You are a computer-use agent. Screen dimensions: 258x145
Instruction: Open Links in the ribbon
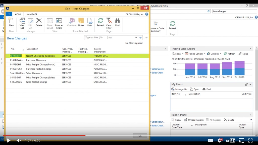(89, 22)
